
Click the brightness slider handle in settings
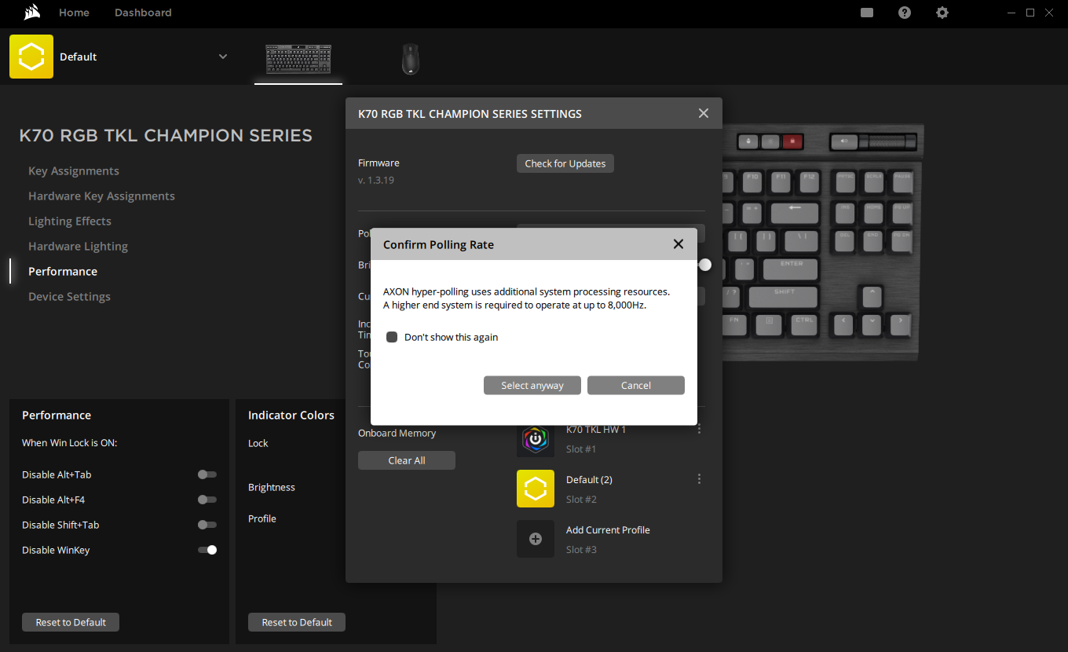coord(705,265)
